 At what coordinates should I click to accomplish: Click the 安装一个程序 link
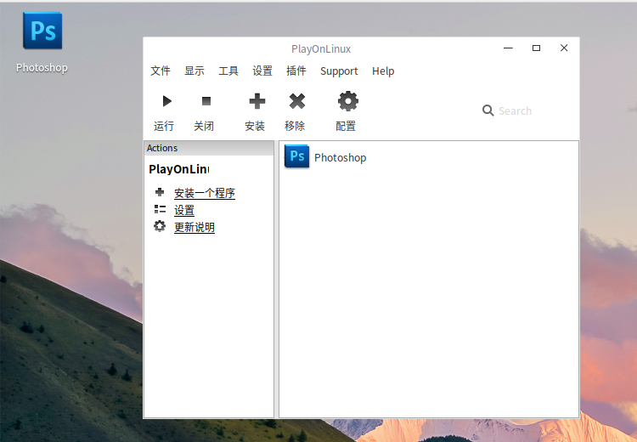(205, 193)
